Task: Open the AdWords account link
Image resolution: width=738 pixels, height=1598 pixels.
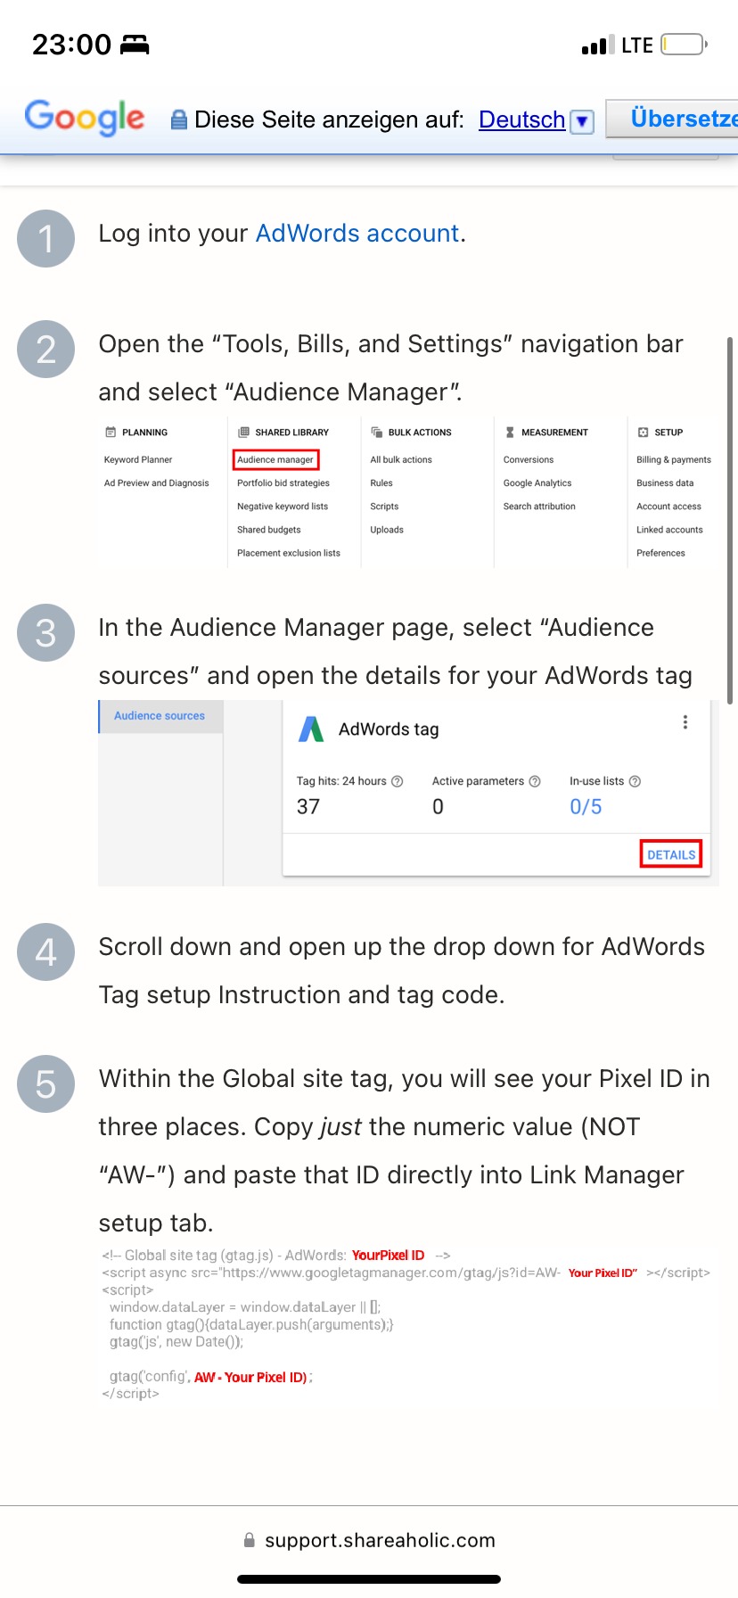Action: point(357,234)
